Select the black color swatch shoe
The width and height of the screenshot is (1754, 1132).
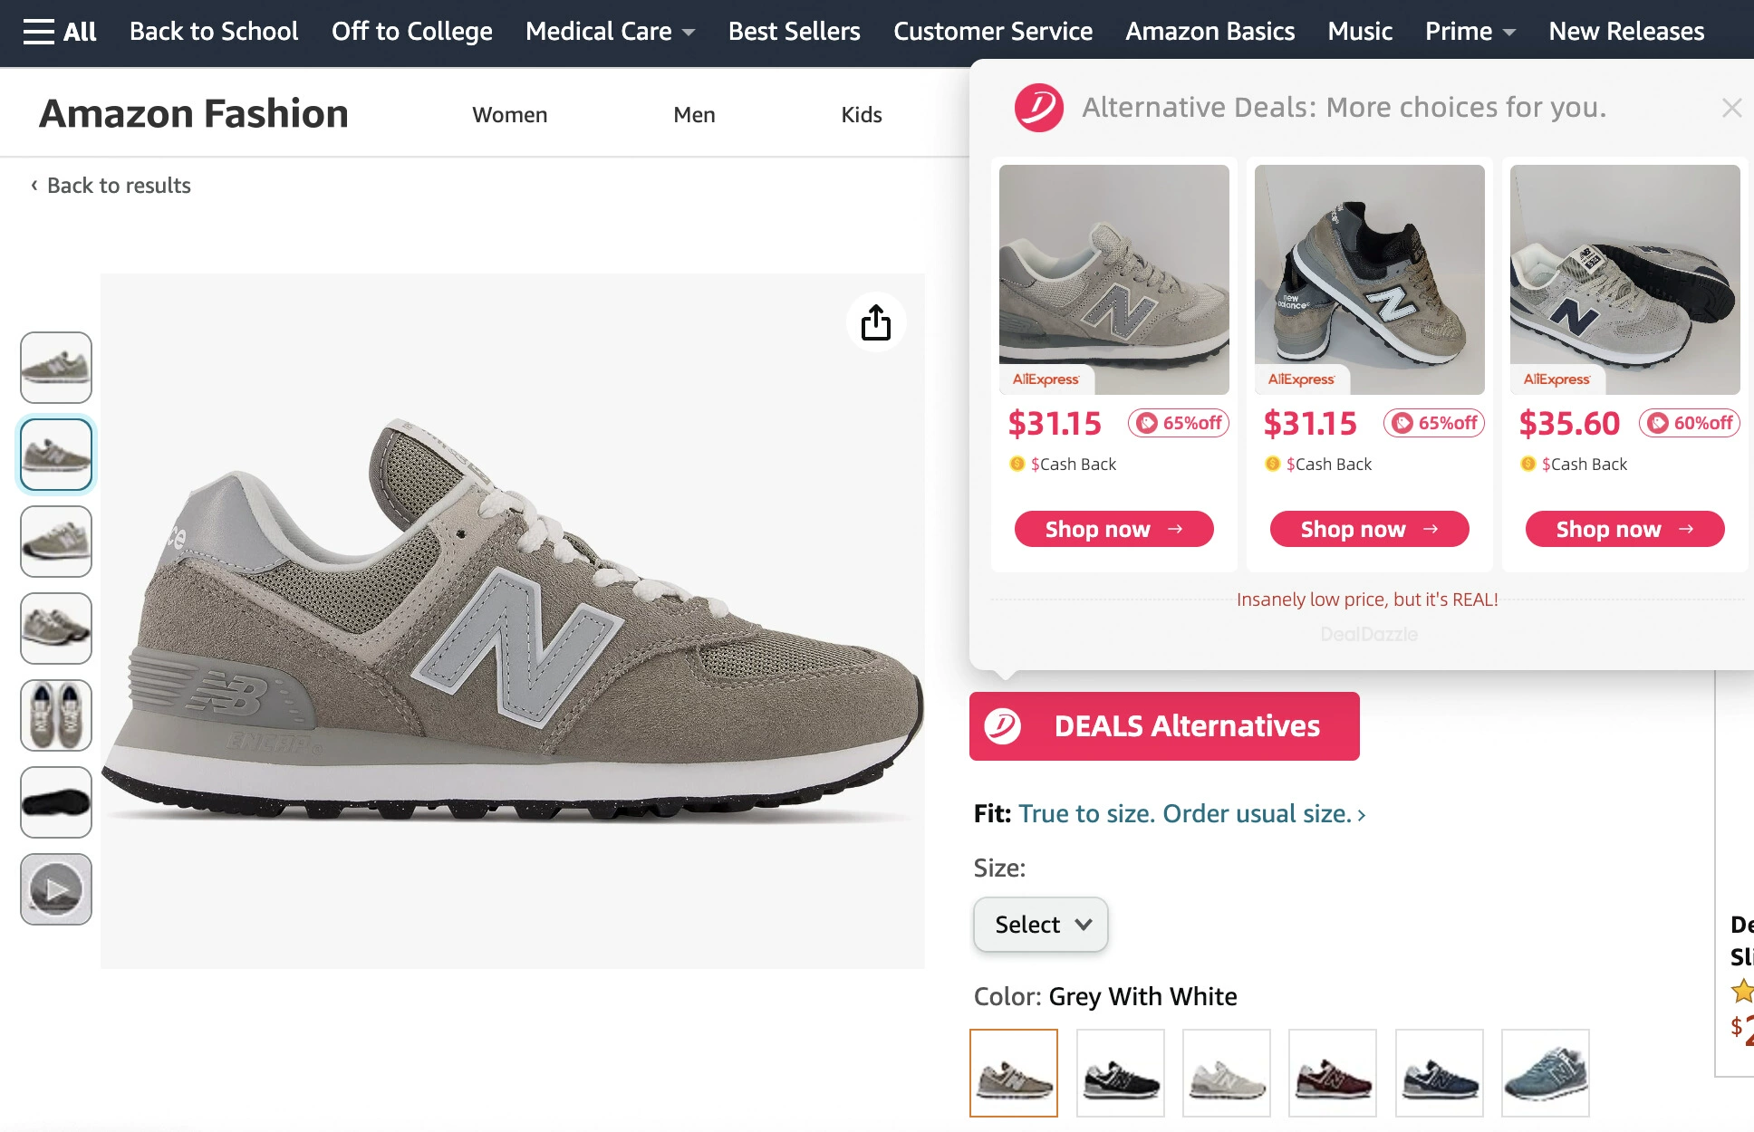point(1121,1073)
